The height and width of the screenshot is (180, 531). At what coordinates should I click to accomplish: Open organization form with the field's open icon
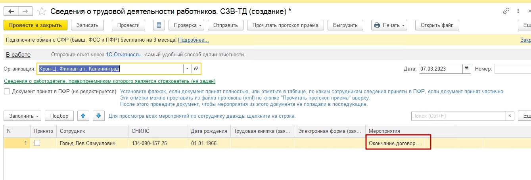[196, 69]
